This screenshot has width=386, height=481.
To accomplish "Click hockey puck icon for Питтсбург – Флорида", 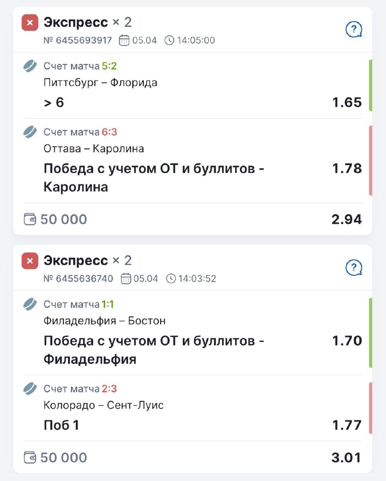I will click(30, 66).
